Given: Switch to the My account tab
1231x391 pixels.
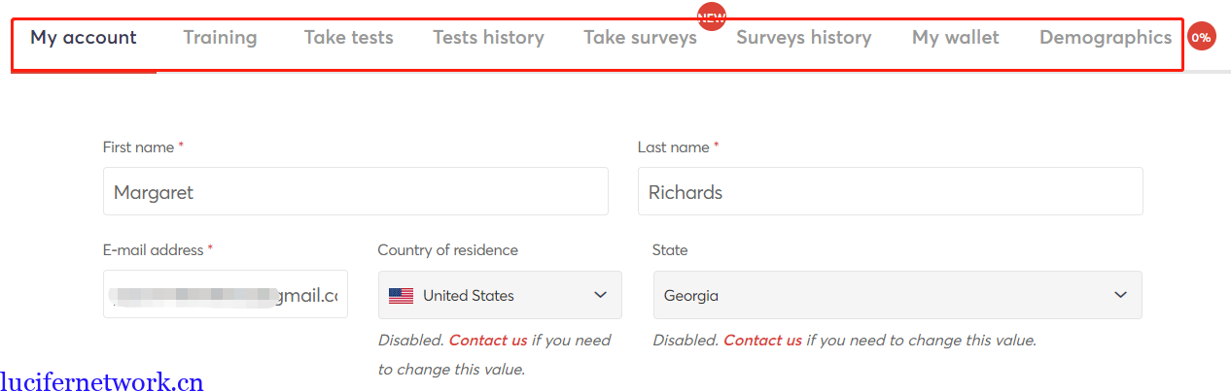Looking at the screenshot, I should (x=84, y=38).
